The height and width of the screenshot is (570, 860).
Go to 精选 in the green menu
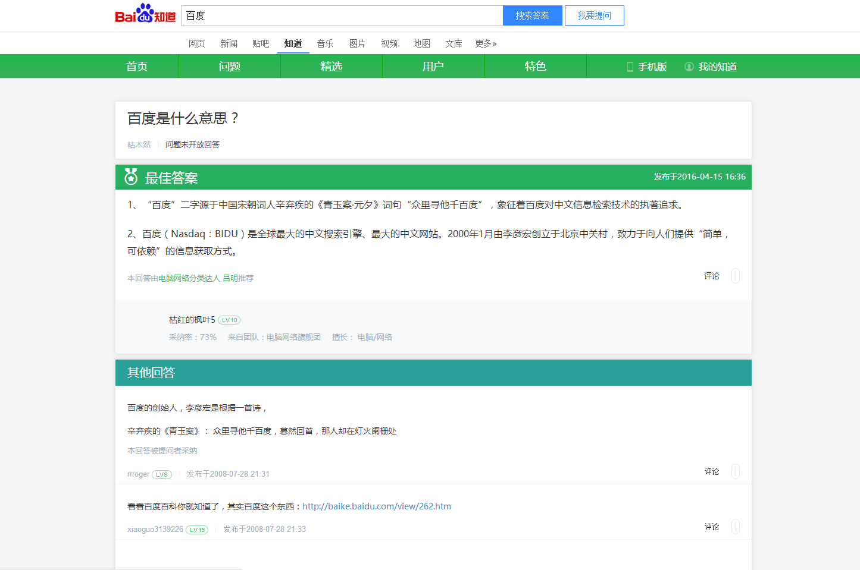[332, 67]
